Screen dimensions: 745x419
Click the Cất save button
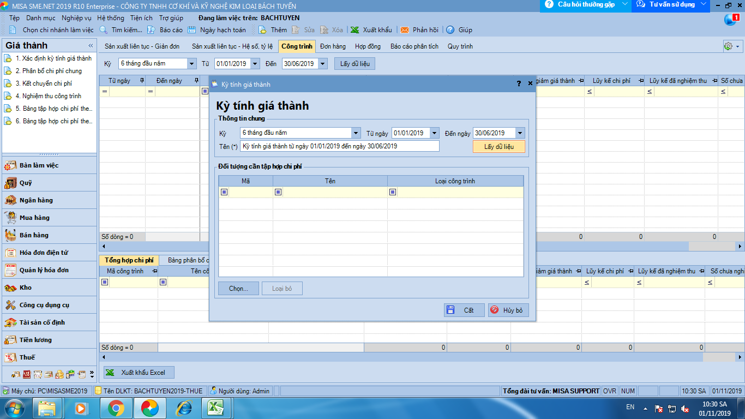(x=464, y=310)
